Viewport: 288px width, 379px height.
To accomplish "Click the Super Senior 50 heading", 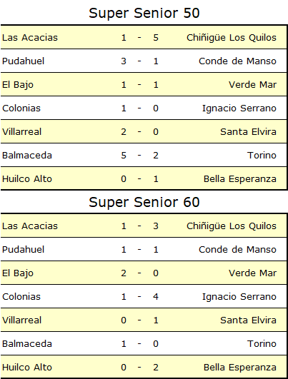I will (x=144, y=13).
